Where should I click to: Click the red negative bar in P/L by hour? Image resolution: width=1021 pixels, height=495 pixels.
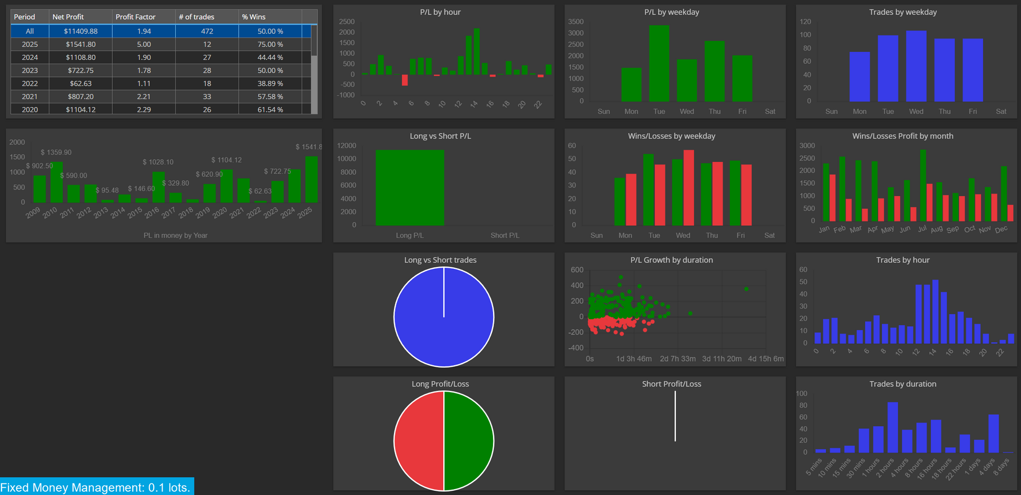click(x=405, y=80)
